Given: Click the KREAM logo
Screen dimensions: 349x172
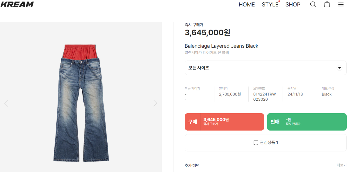Looking at the screenshot, I should (x=17, y=4).
